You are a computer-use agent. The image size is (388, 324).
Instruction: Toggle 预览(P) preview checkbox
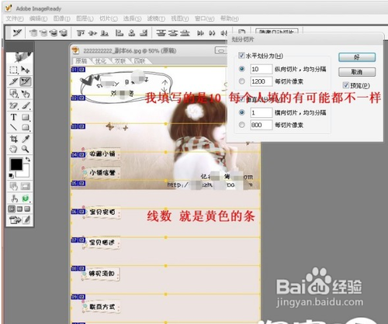tap(345, 84)
